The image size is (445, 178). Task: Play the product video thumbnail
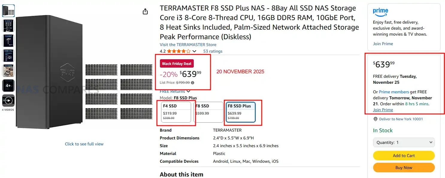click(8, 101)
